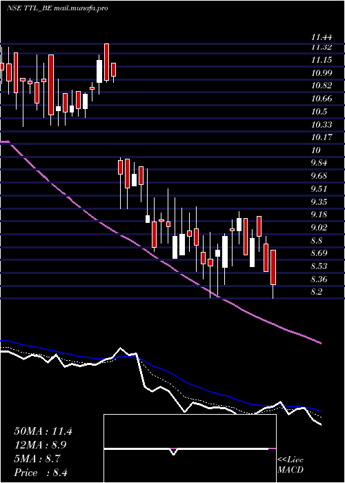Click the 50MA : 11.4 indicator text
This screenshot has height=483, width=345.
tap(43, 431)
